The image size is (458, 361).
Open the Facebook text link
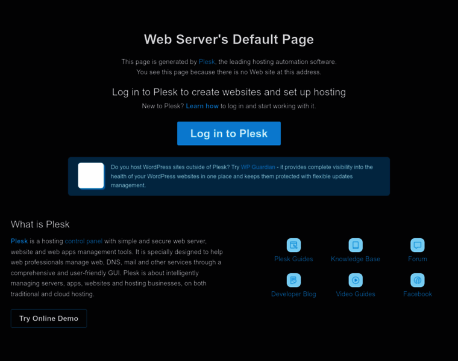tap(418, 294)
